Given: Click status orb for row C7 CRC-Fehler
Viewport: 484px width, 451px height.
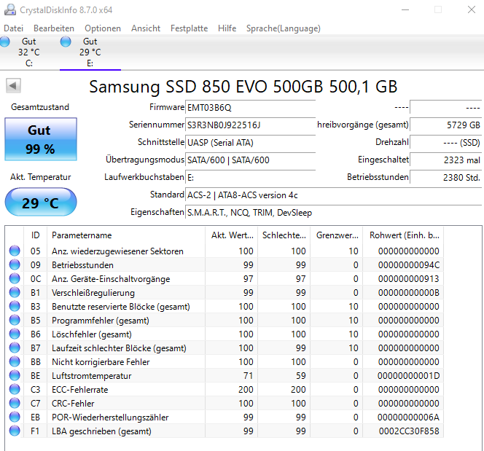Looking at the screenshot, I should pyautogui.click(x=15, y=403).
